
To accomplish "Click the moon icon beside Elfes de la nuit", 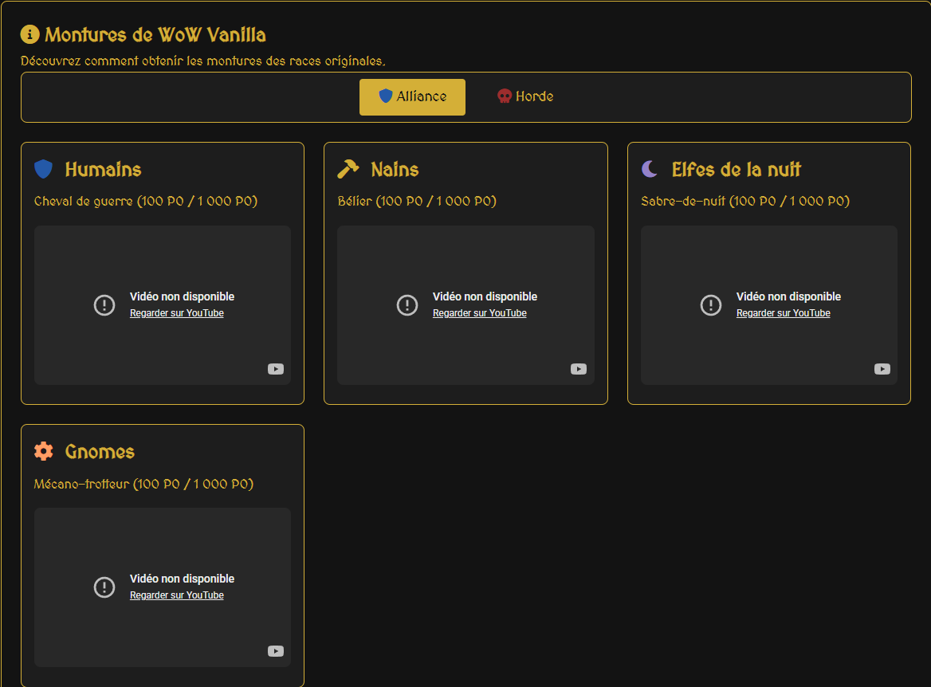I will [650, 169].
